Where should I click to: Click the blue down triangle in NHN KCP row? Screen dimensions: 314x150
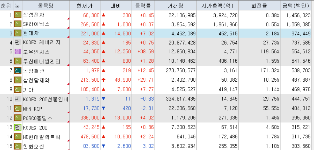pos(103,108)
